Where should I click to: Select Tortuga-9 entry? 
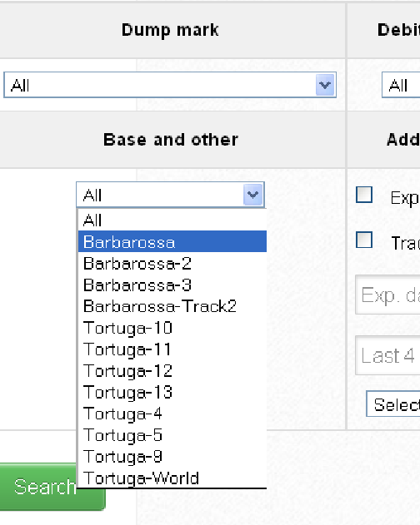pyautogui.click(x=172, y=456)
